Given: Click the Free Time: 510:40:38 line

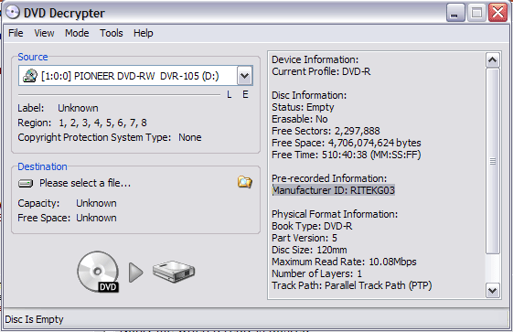Looking at the screenshot, I should point(347,155).
